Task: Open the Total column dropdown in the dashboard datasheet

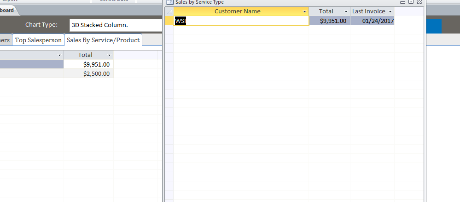Action: [110, 55]
